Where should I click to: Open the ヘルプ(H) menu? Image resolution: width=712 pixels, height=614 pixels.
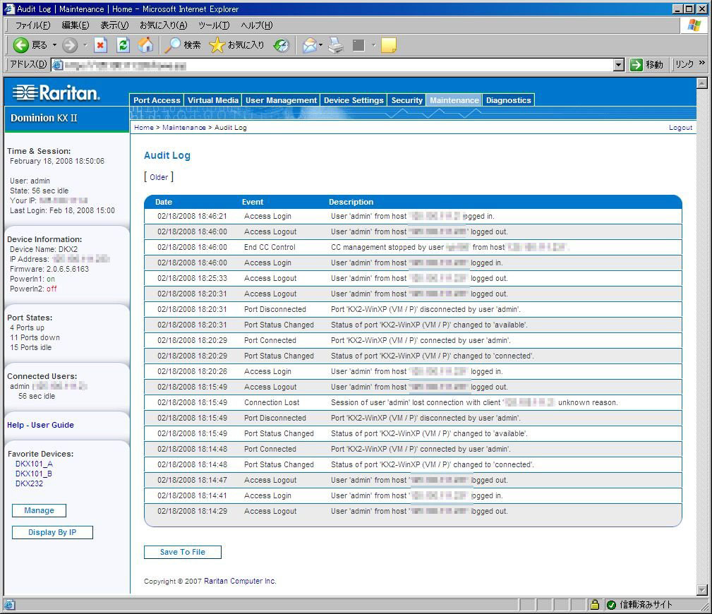click(257, 25)
